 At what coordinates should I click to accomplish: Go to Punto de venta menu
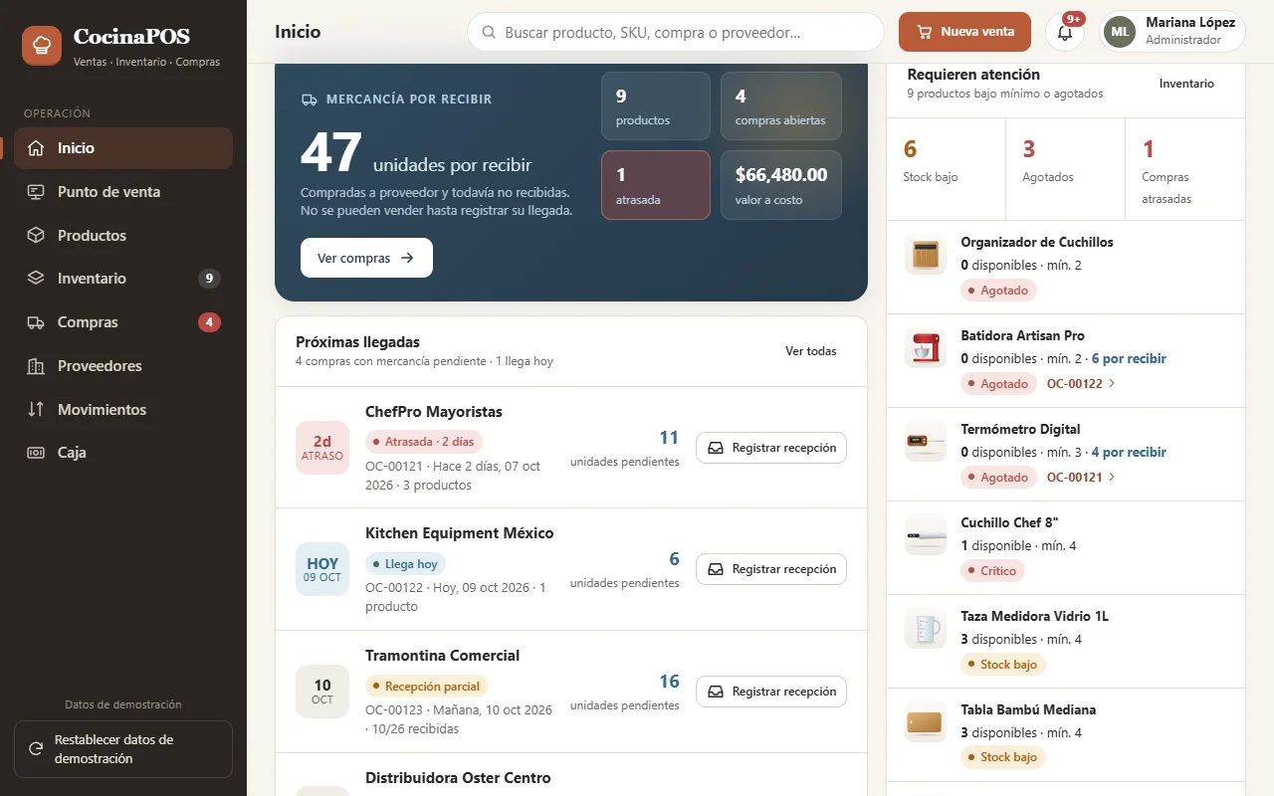click(x=123, y=192)
